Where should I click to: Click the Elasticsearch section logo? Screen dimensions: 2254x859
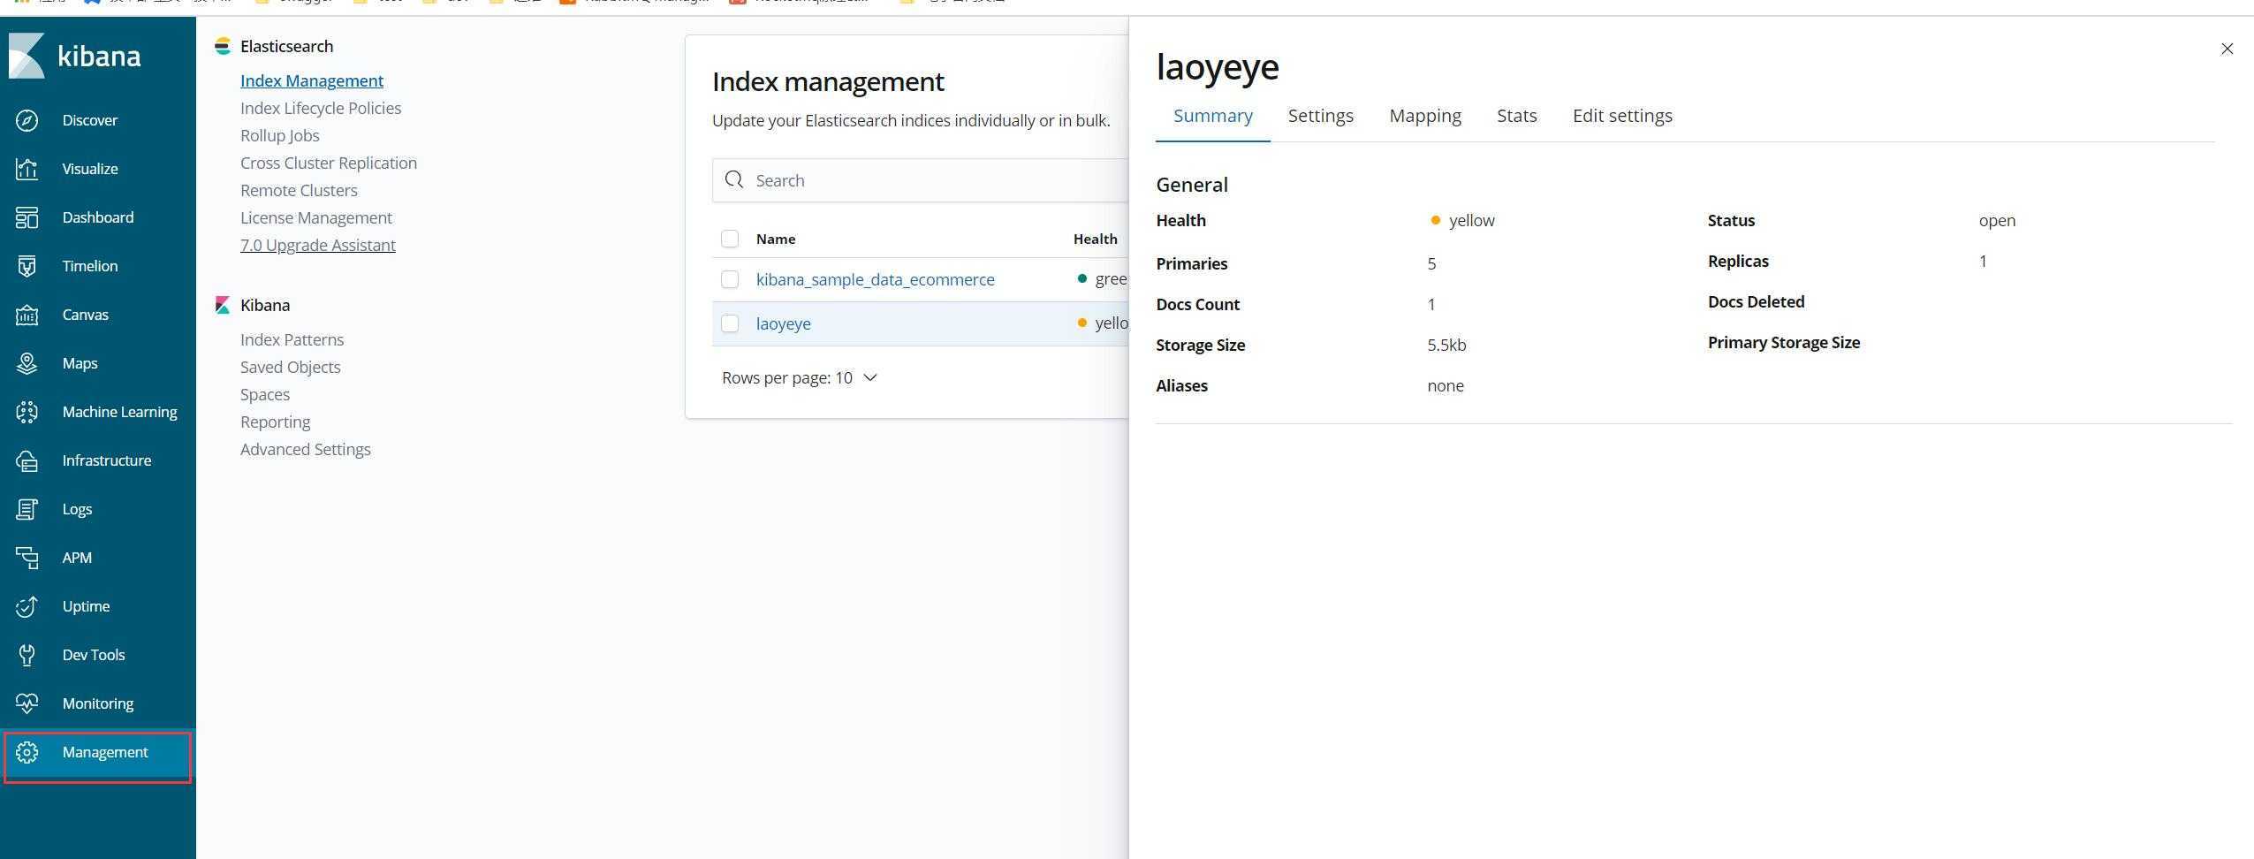click(223, 46)
